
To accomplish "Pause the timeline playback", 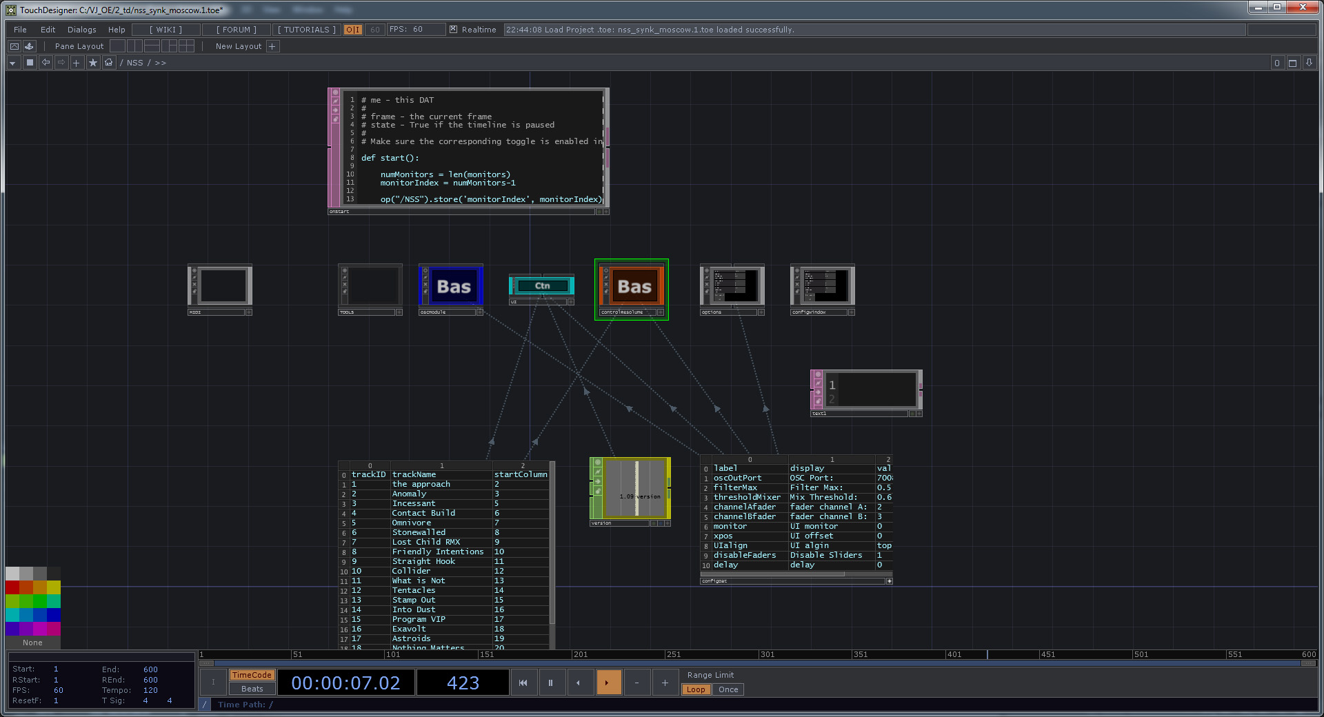I will (550, 683).
